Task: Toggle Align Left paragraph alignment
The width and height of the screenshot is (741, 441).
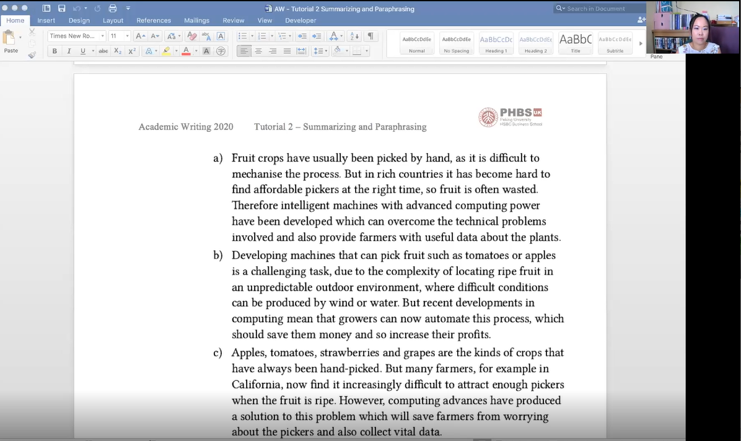Action: (244, 51)
